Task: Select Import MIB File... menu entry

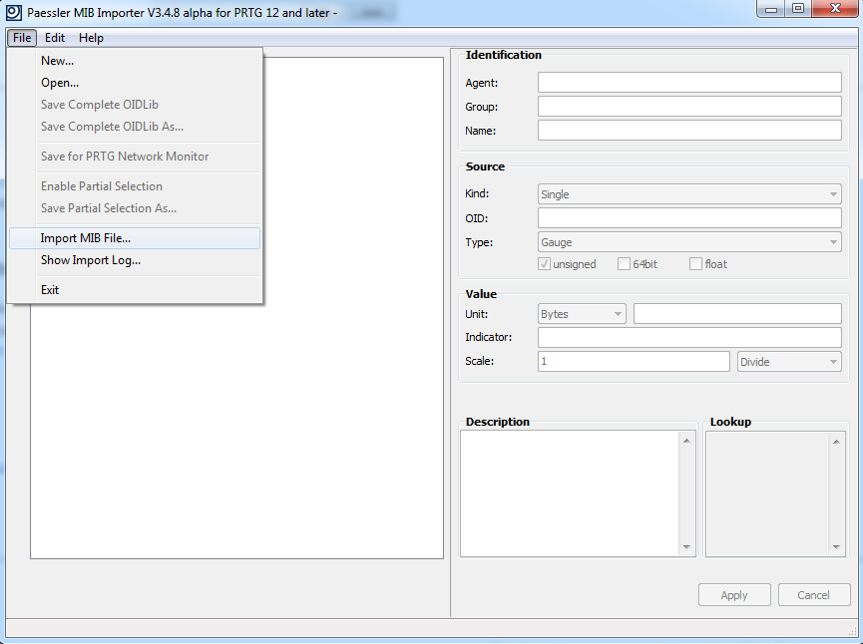Action: click(135, 238)
